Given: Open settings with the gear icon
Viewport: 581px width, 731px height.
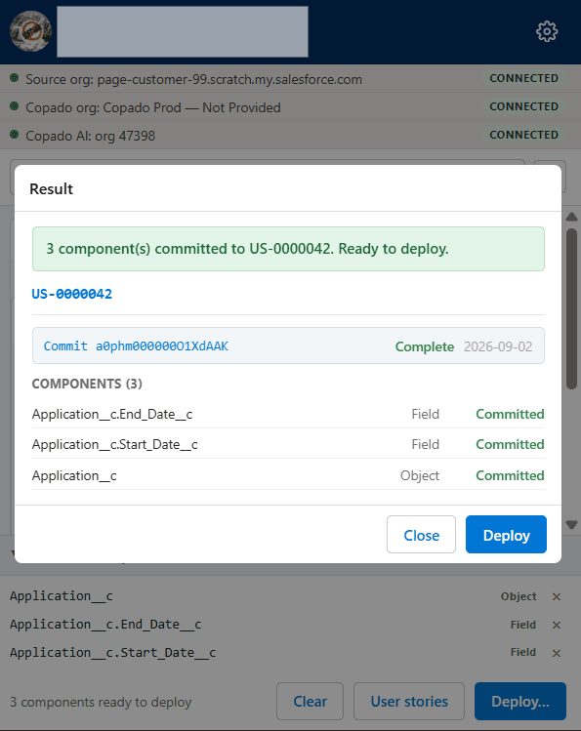Looking at the screenshot, I should point(547,31).
